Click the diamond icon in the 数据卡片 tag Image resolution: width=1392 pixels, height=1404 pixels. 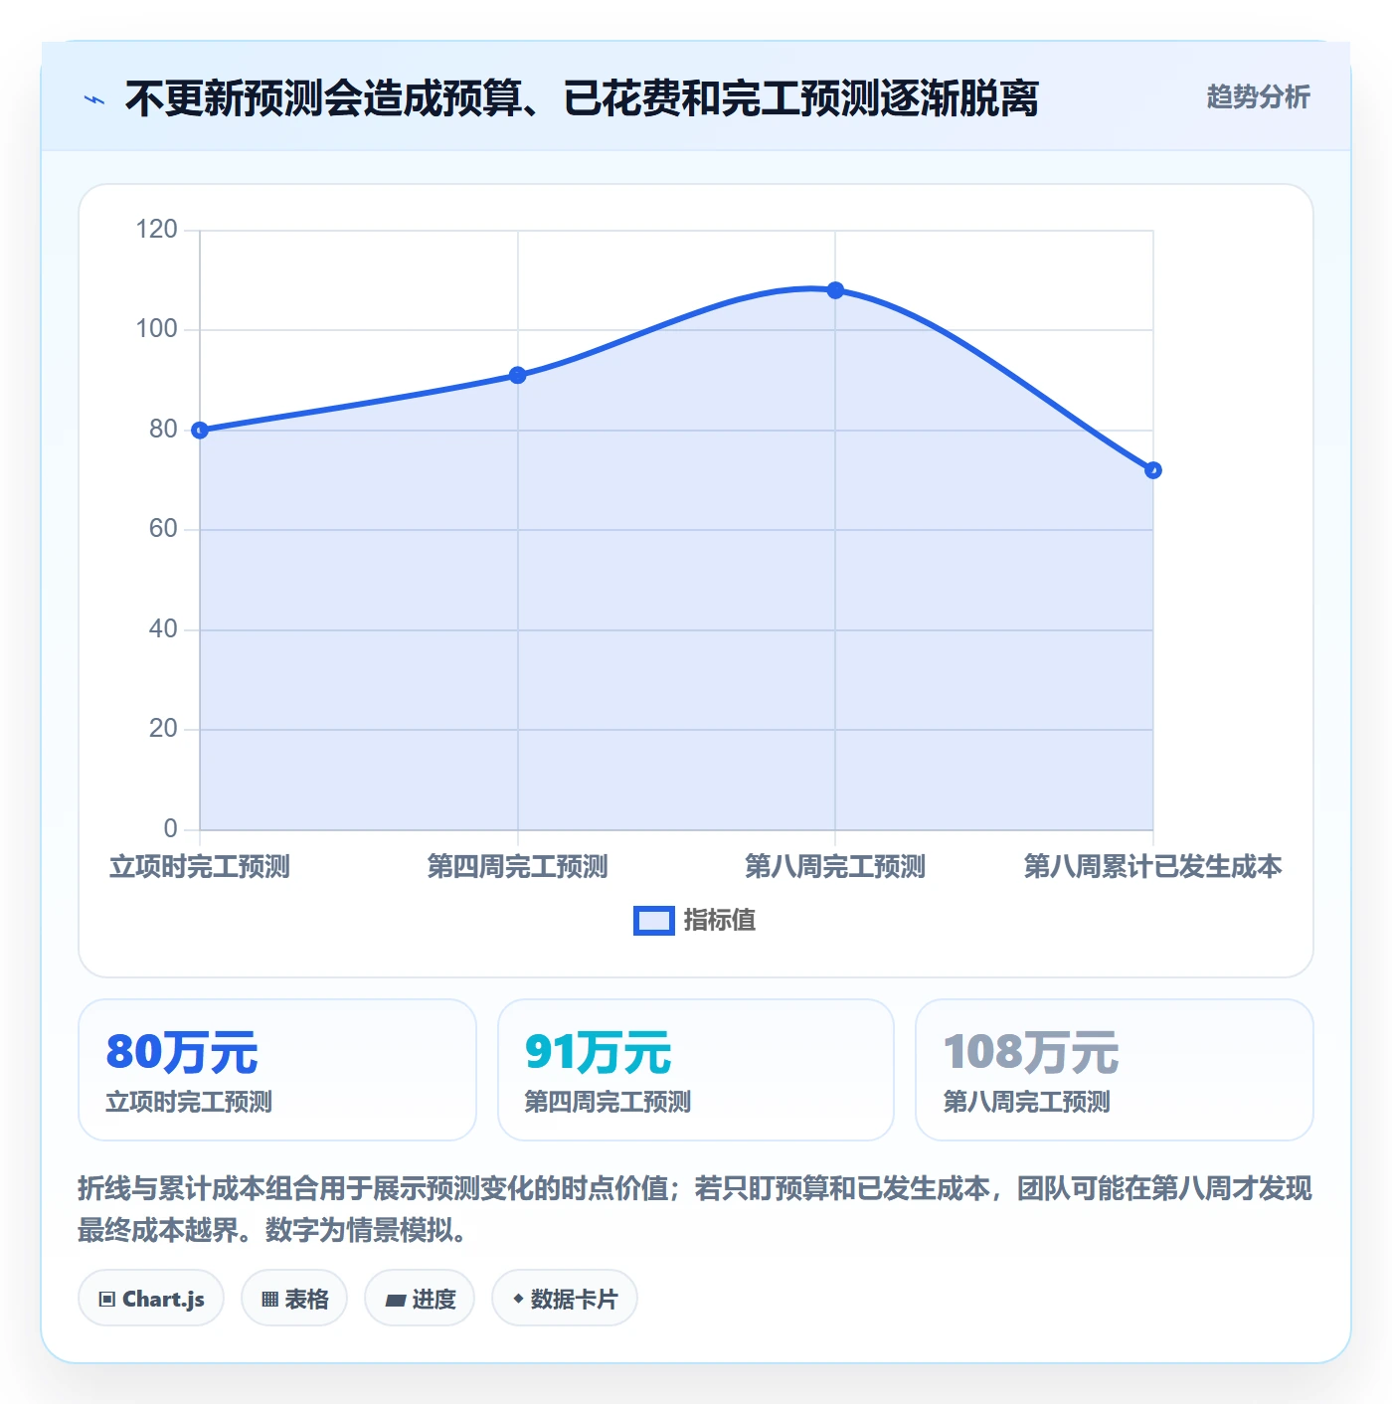point(518,1299)
